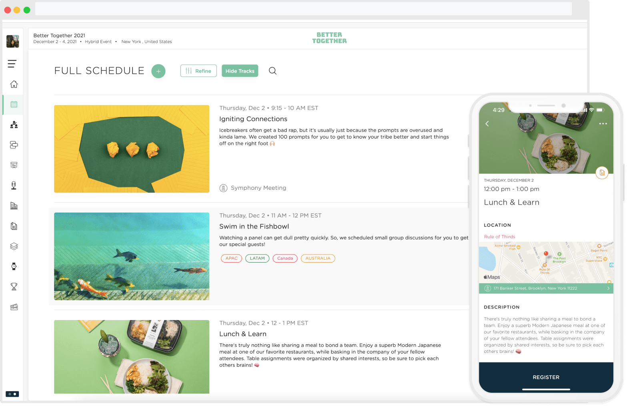The image size is (627, 406).
Task: Open the tickets sidebar icon
Action: click(x=14, y=307)
